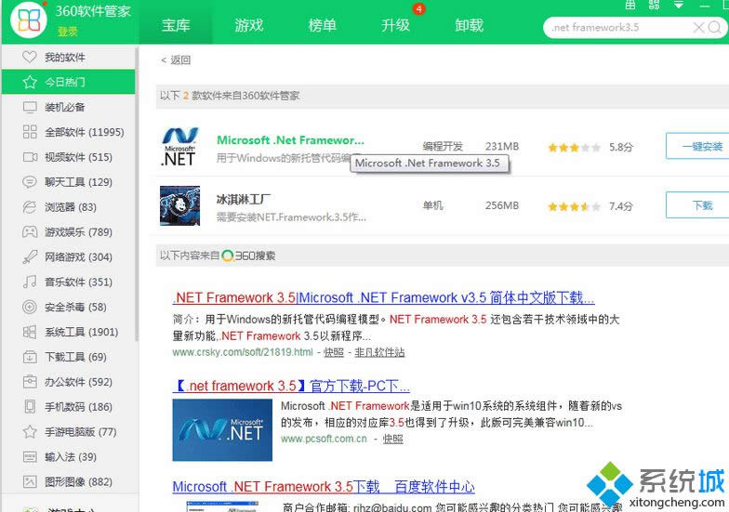Click 登录 to sign in
Screen dimensions: 729x512
pos(68,32)
